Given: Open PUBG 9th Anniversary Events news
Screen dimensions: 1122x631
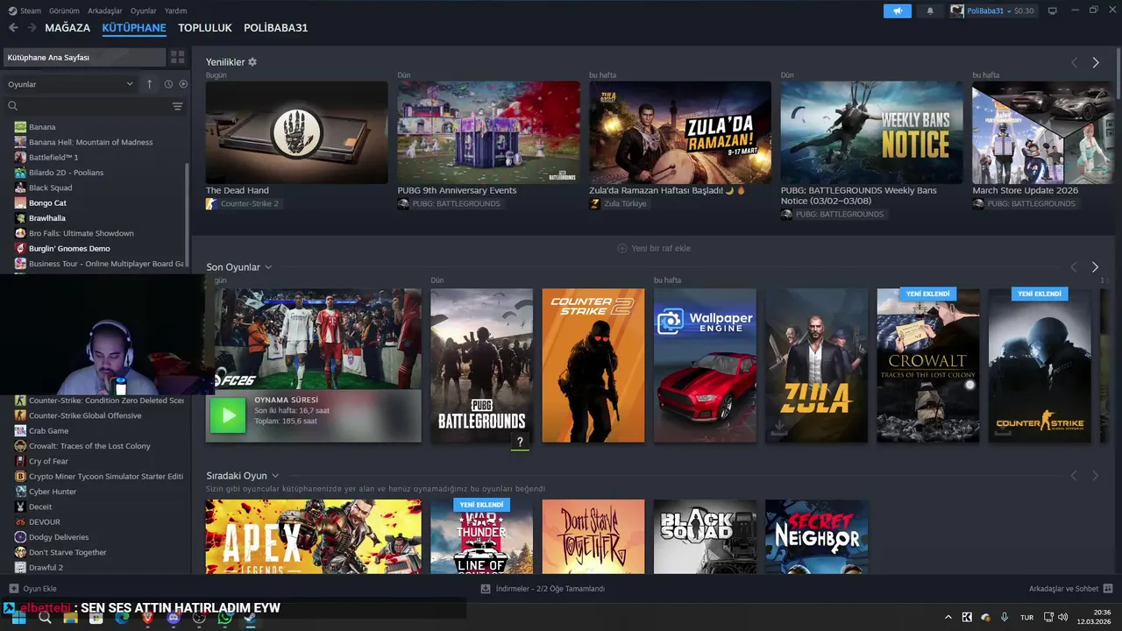Looking at the screenshot, I should point(488,132).
